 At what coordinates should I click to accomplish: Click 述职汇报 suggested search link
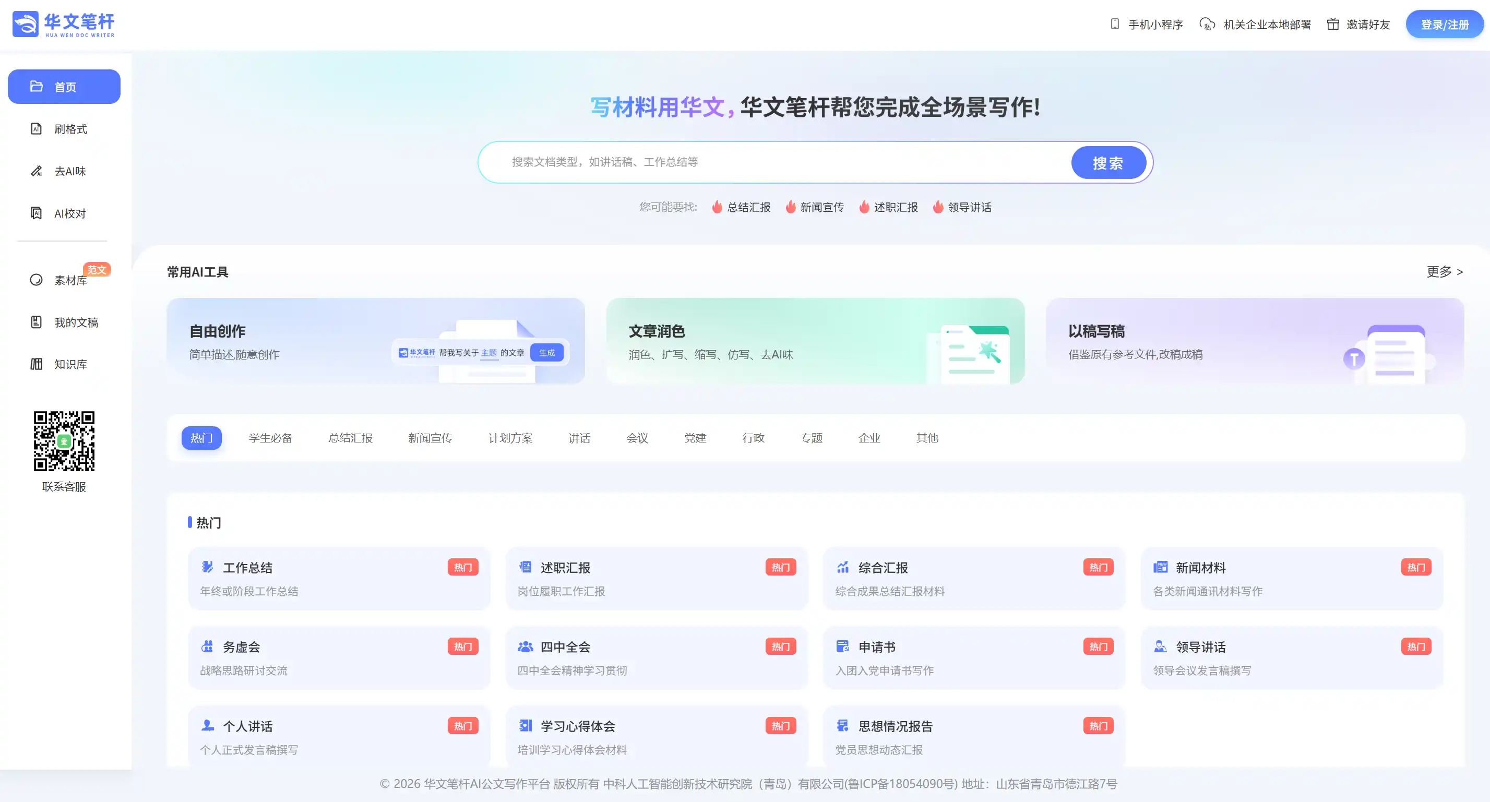(x=888, y=207)
